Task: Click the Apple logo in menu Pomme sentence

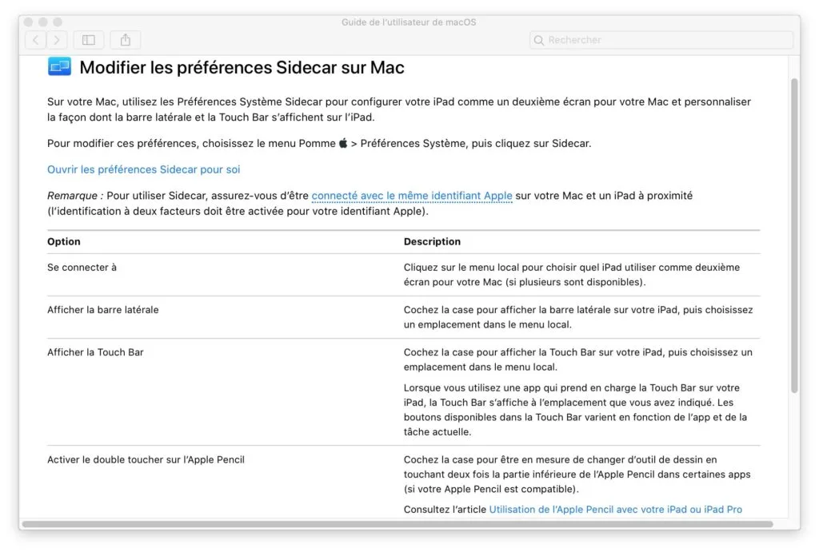Action: point(343,143)
